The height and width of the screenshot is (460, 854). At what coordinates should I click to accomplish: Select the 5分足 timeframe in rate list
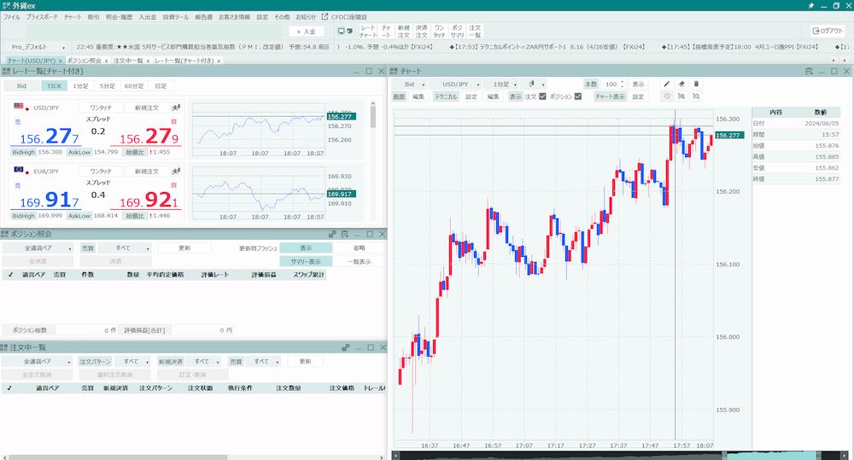108,86
